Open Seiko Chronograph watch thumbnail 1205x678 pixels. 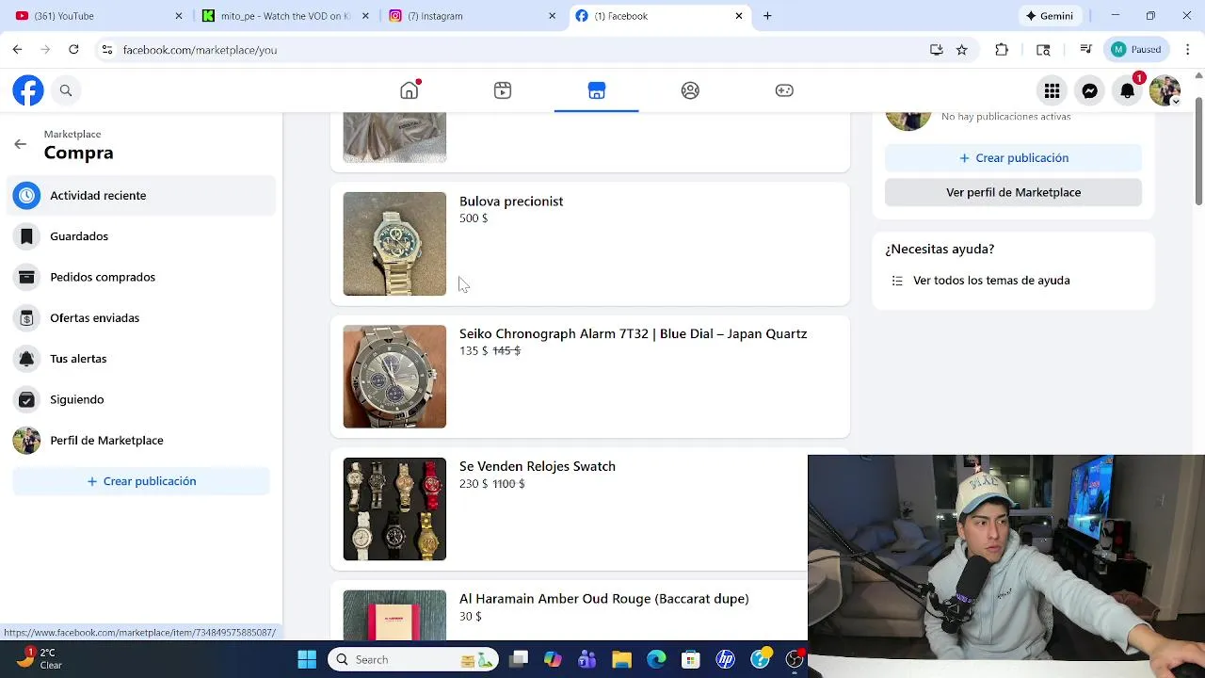(x=394, y=377)
